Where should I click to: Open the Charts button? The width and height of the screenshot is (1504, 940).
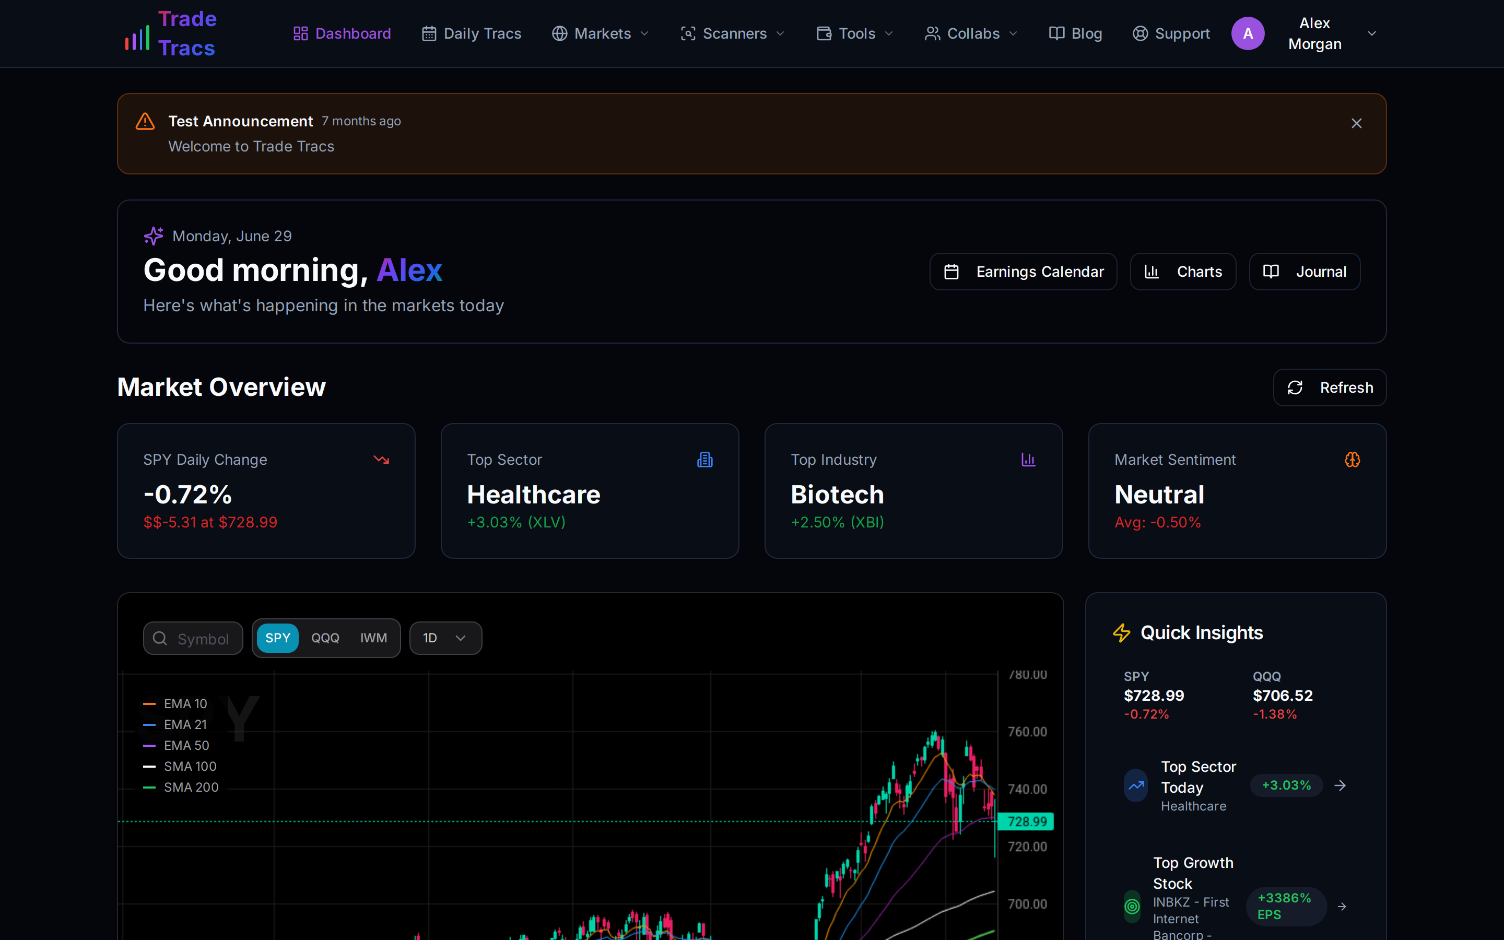coord(1183,272)
